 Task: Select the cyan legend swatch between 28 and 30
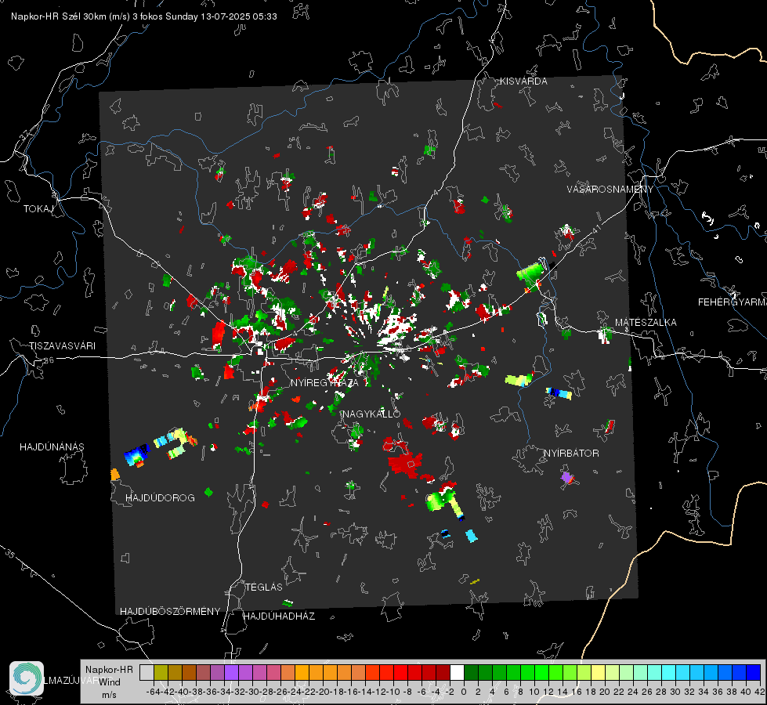click(x=668, y=672)
